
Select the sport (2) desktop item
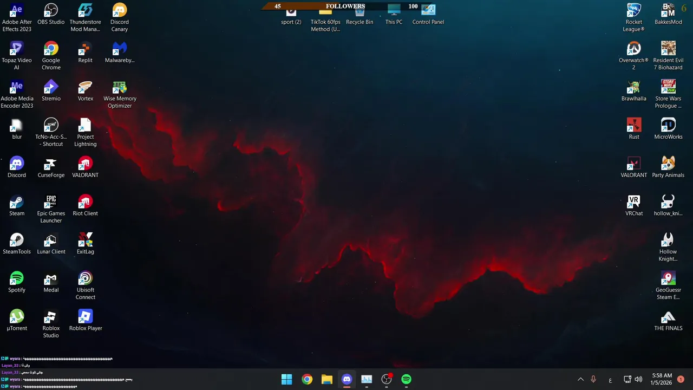[x=291, y=16]
